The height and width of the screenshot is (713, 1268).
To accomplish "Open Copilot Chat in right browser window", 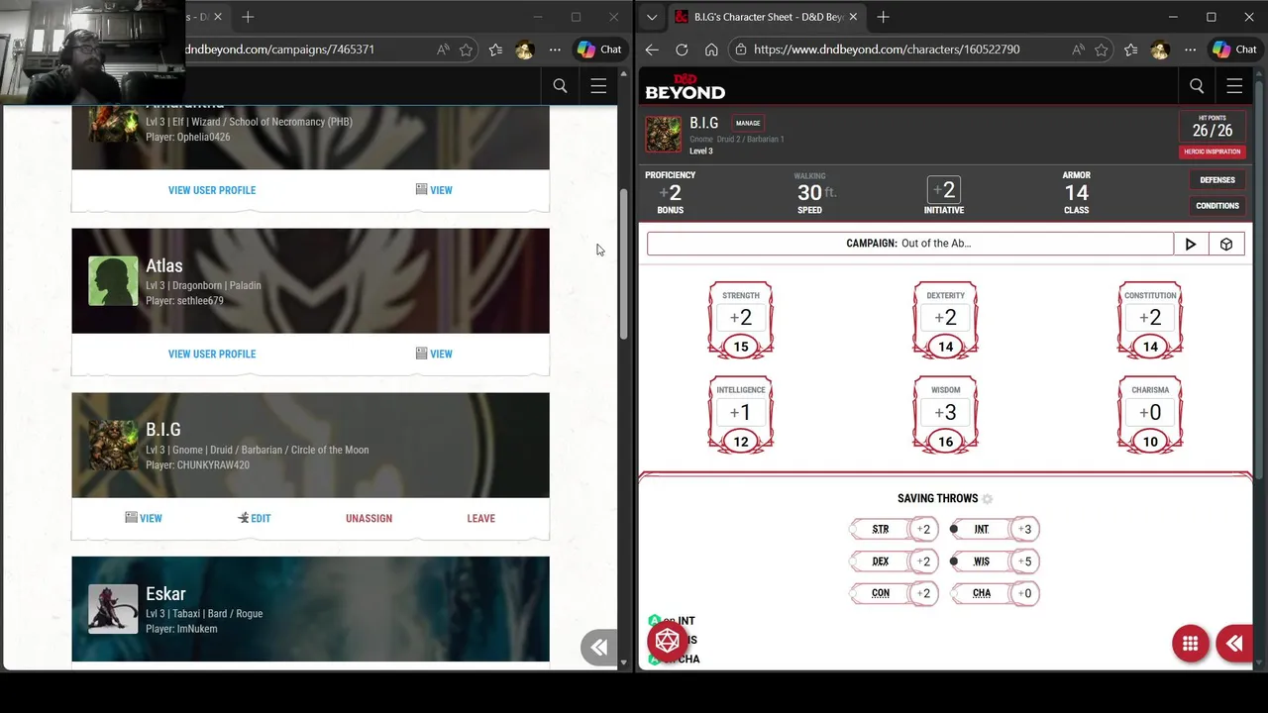I will 1235,50.
